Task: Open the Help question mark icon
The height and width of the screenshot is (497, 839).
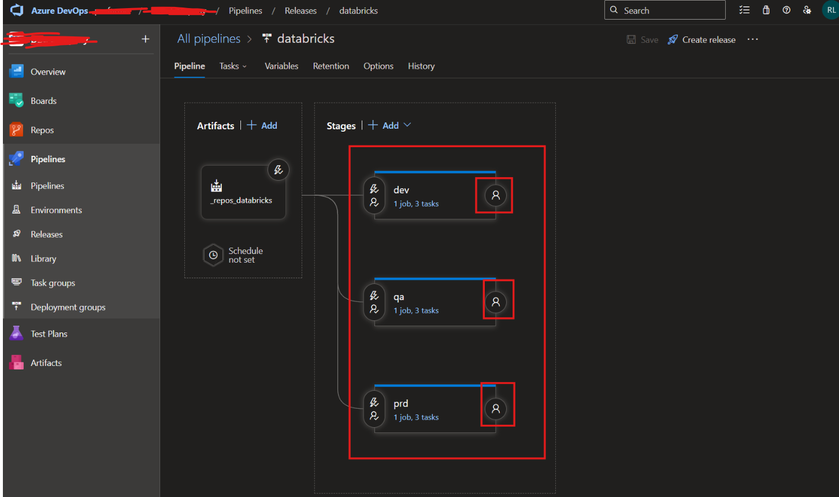Action: (x=786, y=10)
